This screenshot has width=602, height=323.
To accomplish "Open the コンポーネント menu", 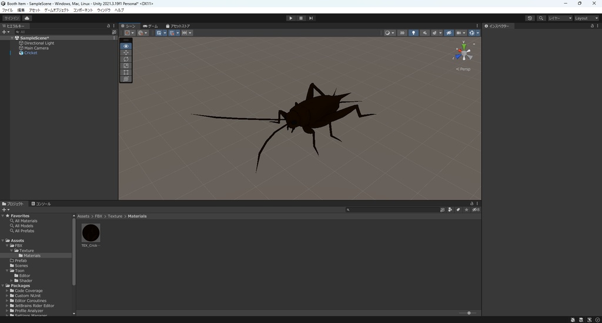I will point(83,10).
